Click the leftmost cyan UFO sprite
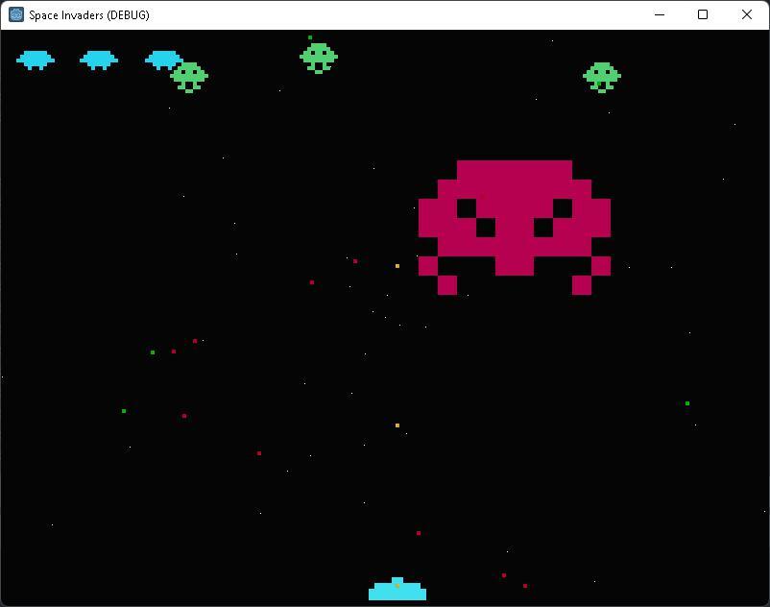Screen dimensions: 770x607 (x=36, y=60)
